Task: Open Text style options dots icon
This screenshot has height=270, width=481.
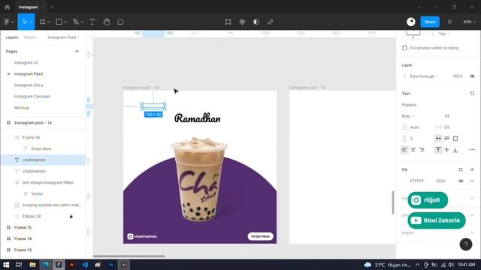Action: click(x=472, y=93)
